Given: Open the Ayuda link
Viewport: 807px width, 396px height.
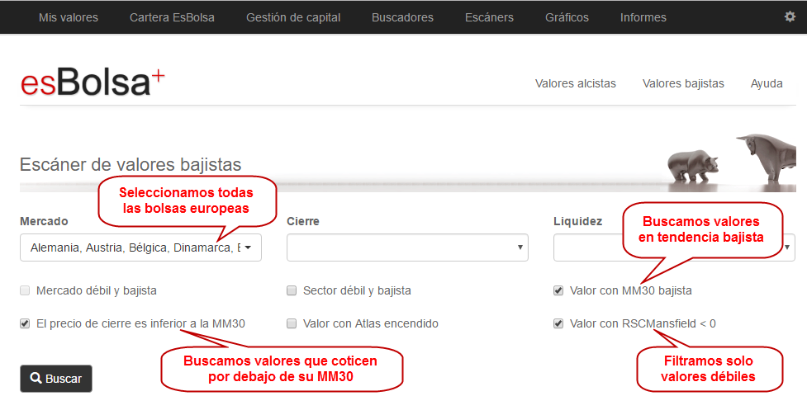Looking at the screenshot, I should (x=767, y=83).
